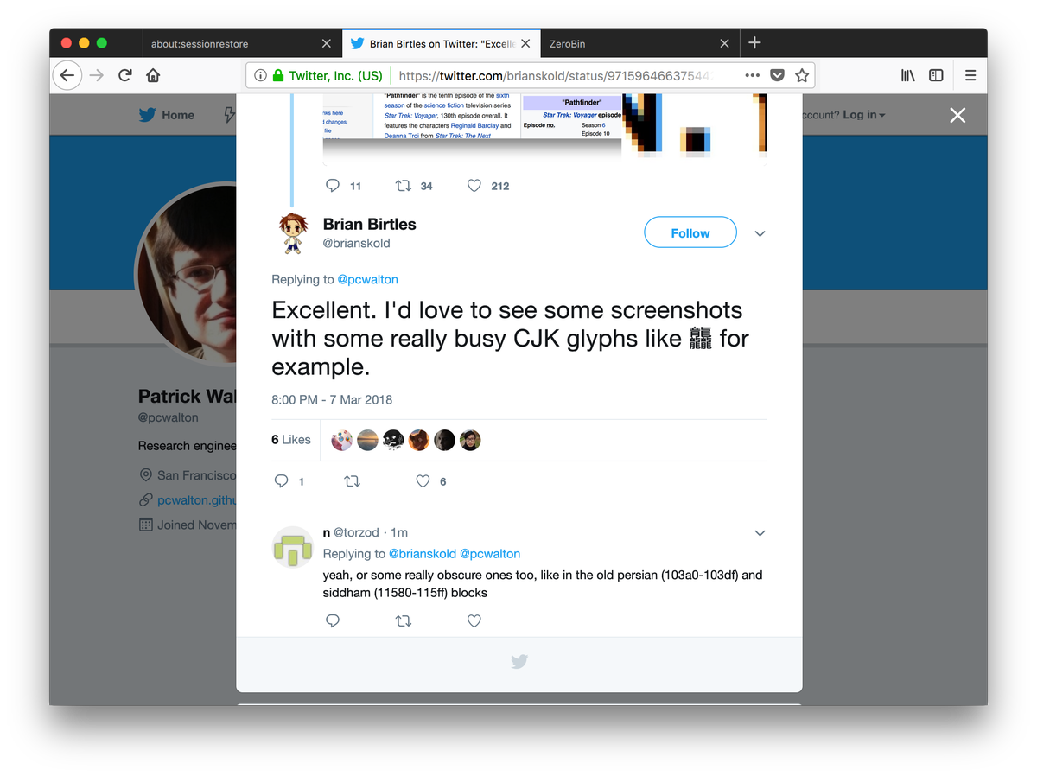Image resolution: width=1037 pixels, height=776 pixels.
Task: Retweet Brian Birtles' tweet
Action: coord(352,481)
